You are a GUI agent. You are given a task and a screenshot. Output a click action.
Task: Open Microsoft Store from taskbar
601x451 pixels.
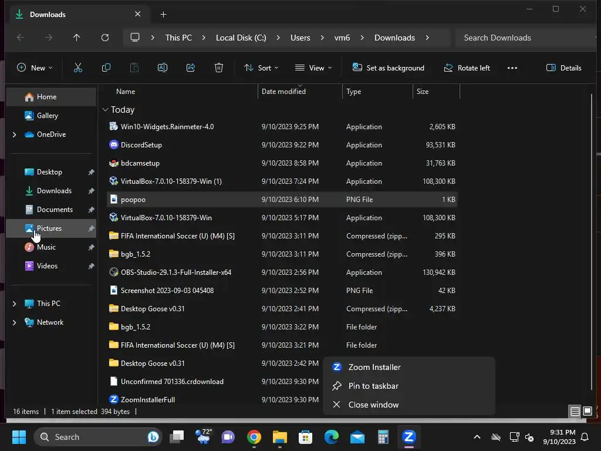pos(305,437)
